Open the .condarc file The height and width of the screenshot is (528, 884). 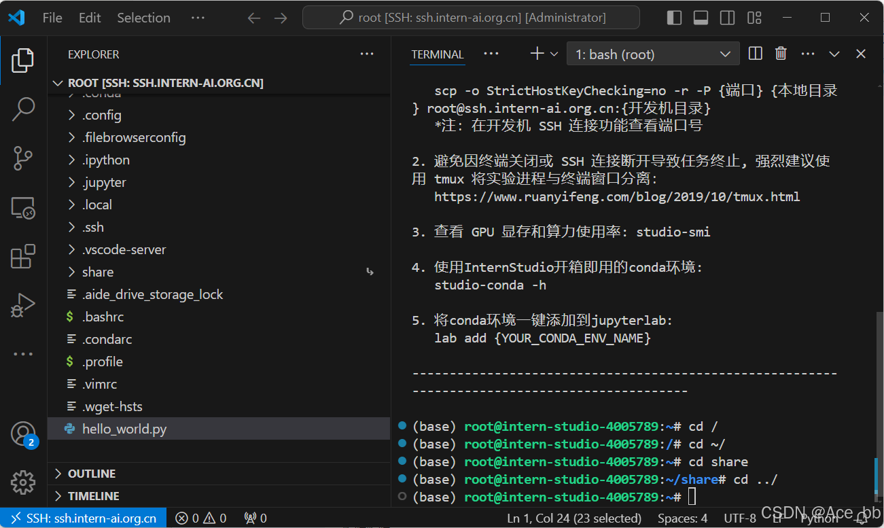coord(219,339)
